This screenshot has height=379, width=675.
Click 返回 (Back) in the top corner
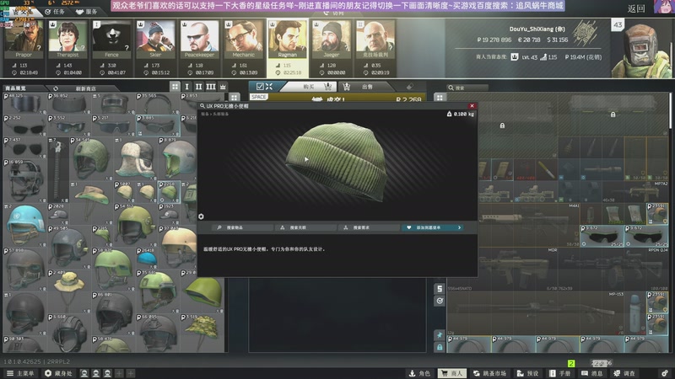point(636,8)
